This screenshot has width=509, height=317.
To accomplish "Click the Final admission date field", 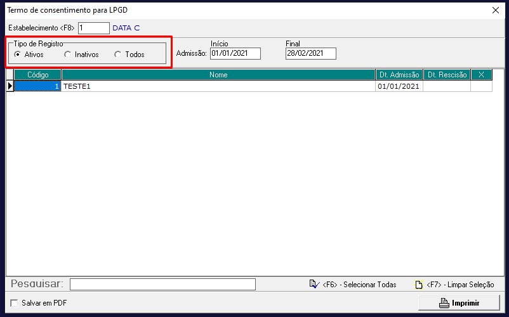I will point(310,53).
